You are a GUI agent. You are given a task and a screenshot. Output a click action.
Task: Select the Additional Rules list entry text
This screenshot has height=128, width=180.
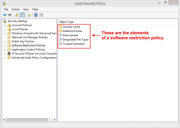(x=73, y=31)
